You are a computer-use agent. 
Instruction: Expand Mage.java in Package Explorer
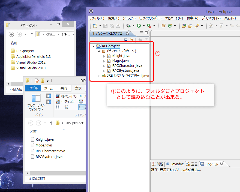104,61
